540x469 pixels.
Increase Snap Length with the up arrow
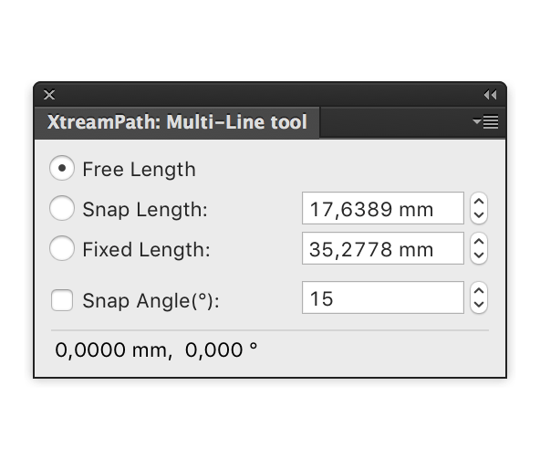(479, 202)
